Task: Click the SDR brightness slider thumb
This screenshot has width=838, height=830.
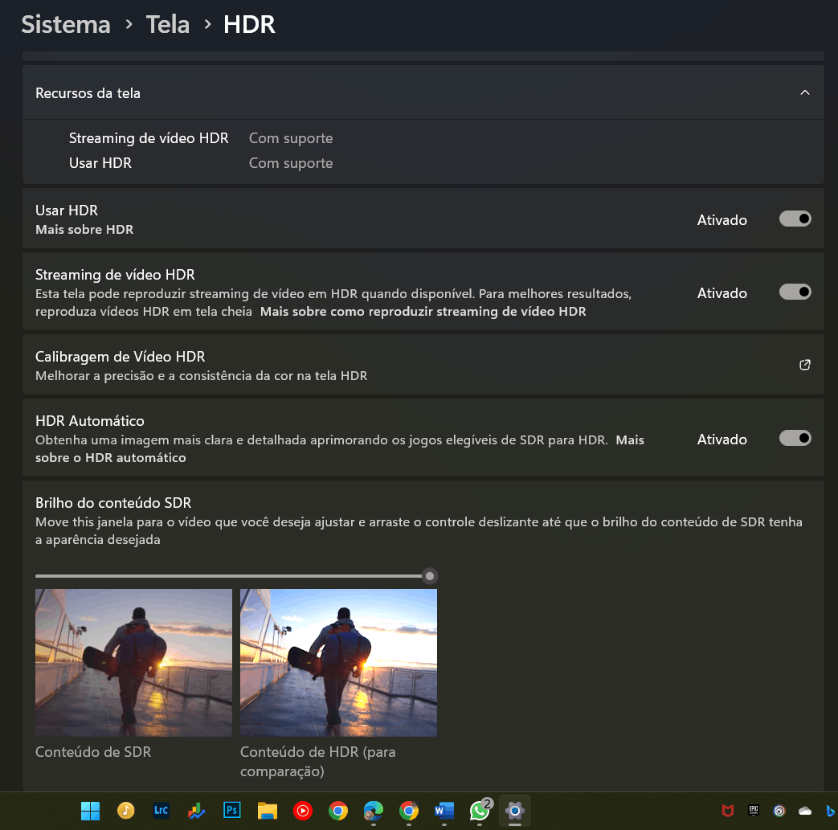Action: pos(430,576)
